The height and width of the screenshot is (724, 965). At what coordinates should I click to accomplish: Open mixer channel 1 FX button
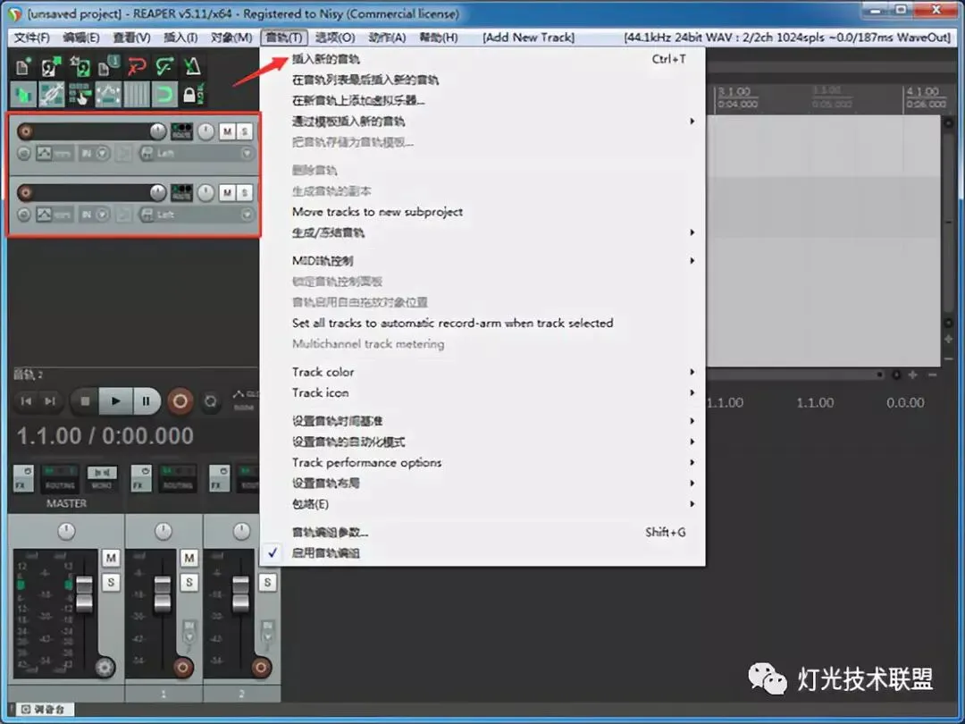(x=141, y=479)
